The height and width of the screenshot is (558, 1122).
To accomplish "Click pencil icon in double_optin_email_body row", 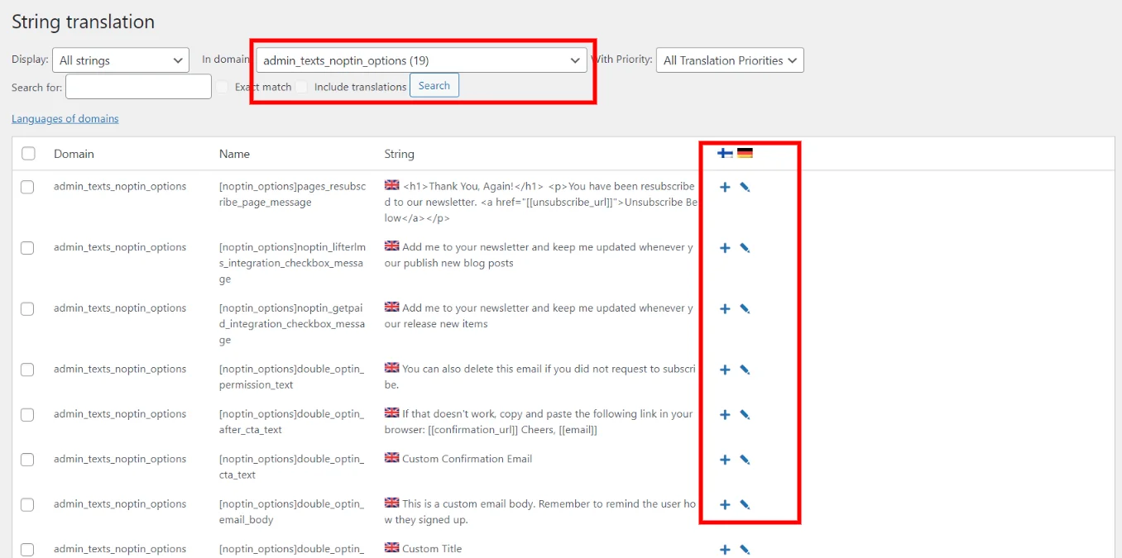I will (745, 505).
